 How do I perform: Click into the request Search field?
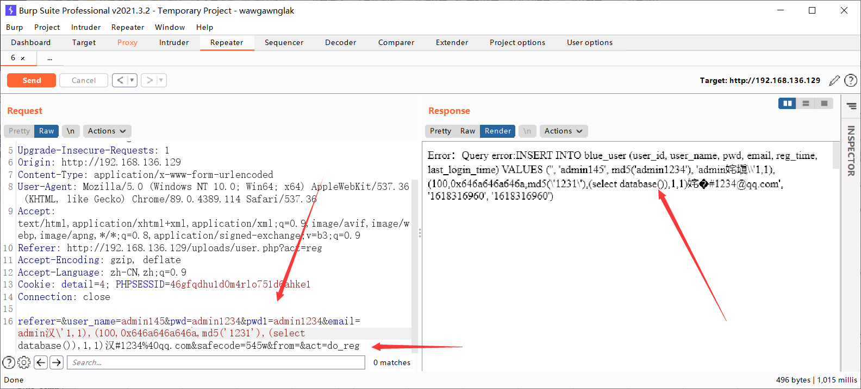coord(216,362)
